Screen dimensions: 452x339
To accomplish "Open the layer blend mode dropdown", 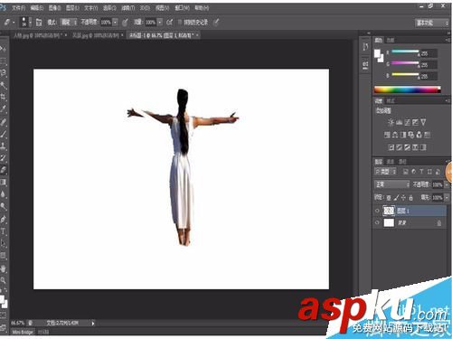I will 391,184.
